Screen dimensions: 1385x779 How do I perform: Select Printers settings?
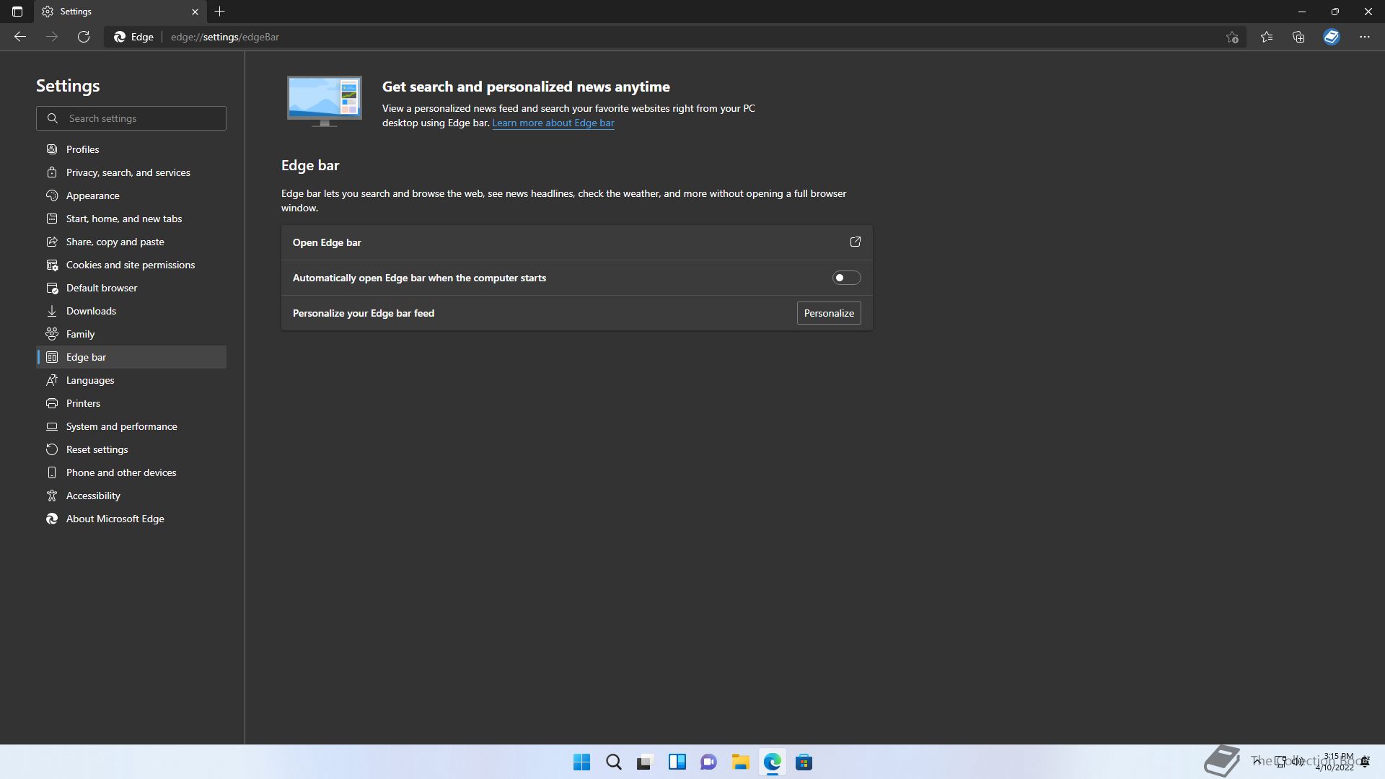[131, 403]
